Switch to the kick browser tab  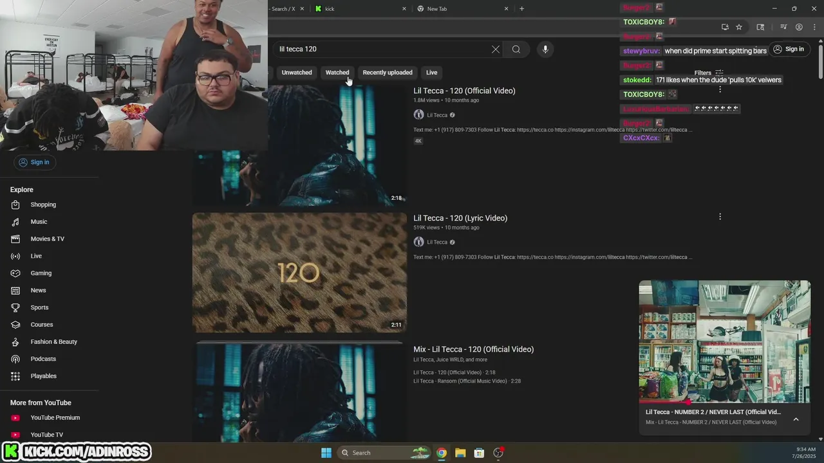[360, 9]
